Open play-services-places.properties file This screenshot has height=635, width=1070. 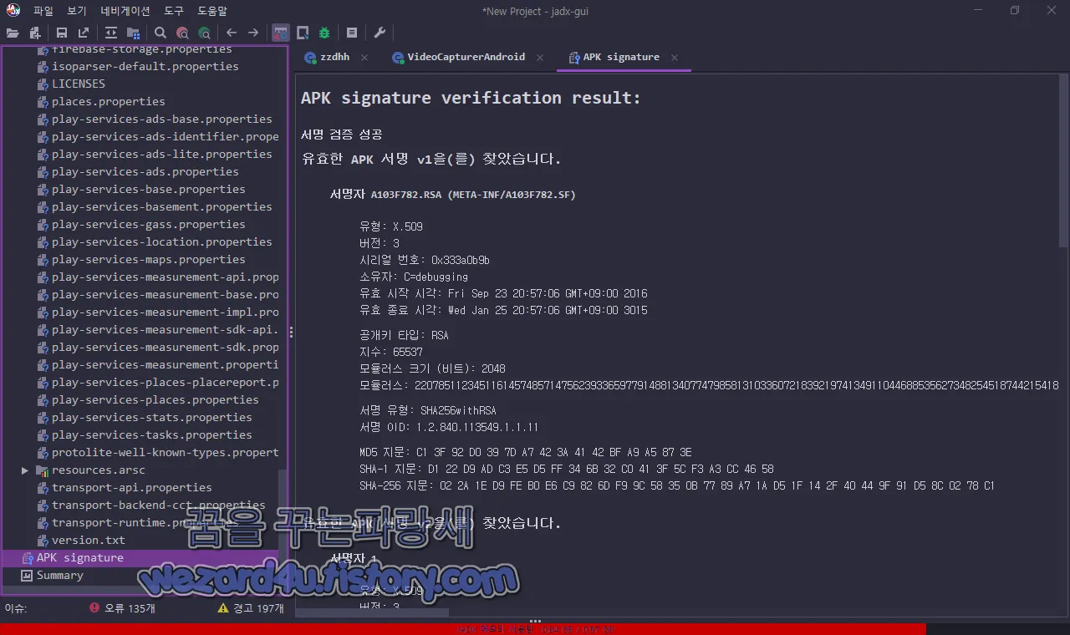(155, 400)
